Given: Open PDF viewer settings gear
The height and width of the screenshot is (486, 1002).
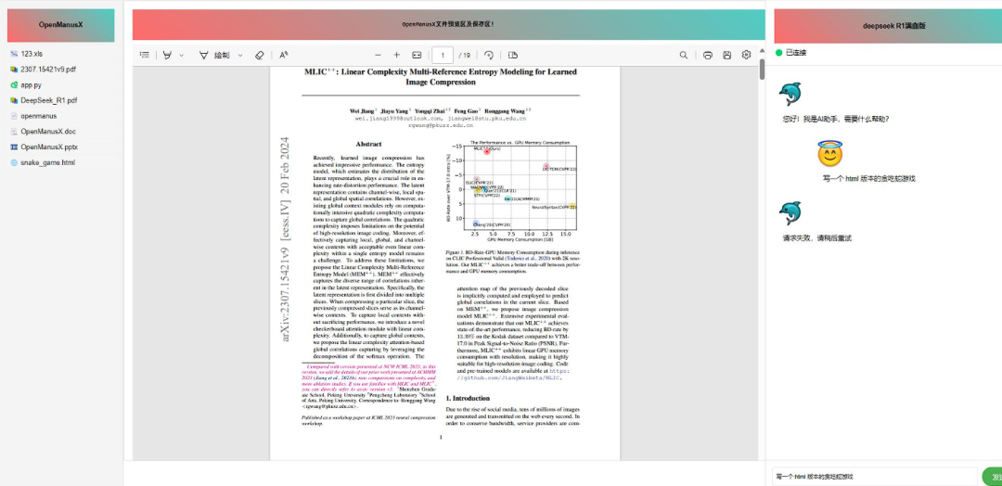Looking at the screenshot, I should 746,56.
